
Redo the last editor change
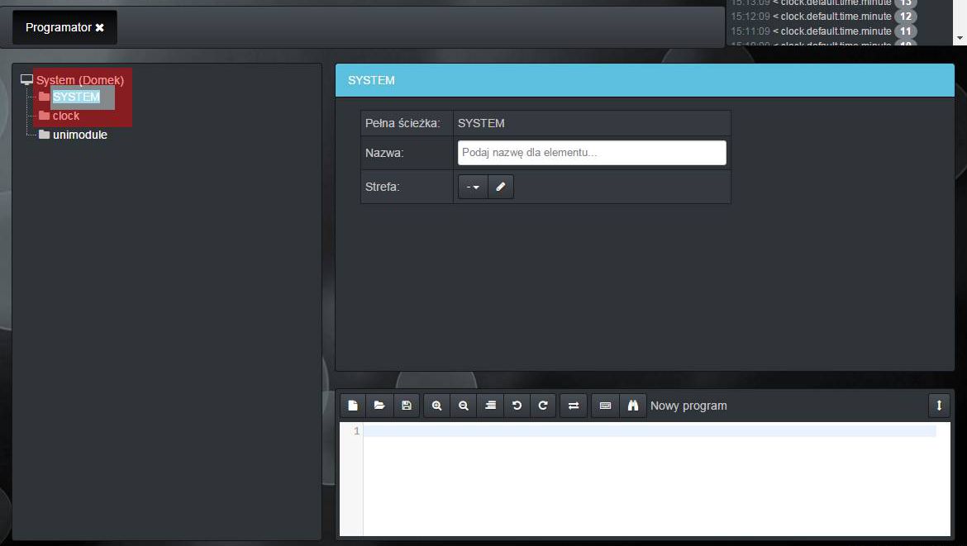click(x=543, y=406)
